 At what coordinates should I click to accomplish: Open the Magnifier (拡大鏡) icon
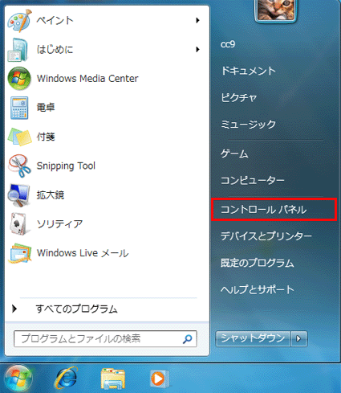coord(18,195)
